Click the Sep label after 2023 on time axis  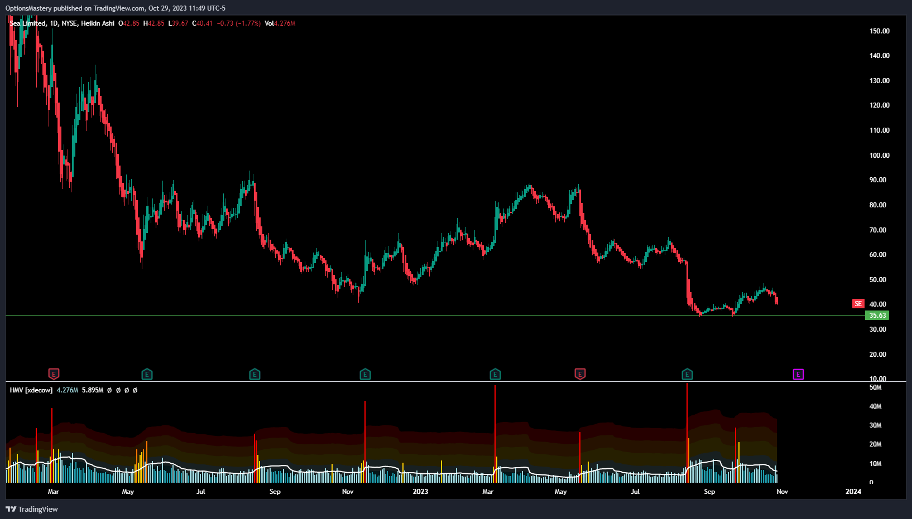(709, 492)
